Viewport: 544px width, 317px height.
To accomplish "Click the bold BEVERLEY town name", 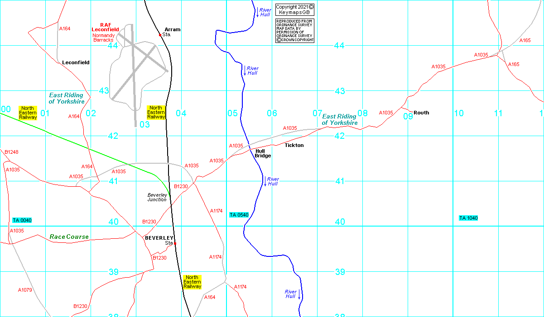I will click(159, 237).
